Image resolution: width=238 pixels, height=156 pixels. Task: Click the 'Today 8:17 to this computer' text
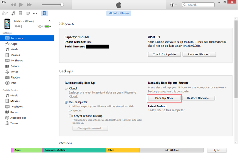click(x=166, y=110)
